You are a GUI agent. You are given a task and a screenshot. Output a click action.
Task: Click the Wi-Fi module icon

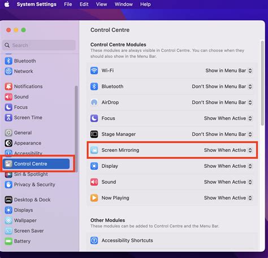point(94,70)
